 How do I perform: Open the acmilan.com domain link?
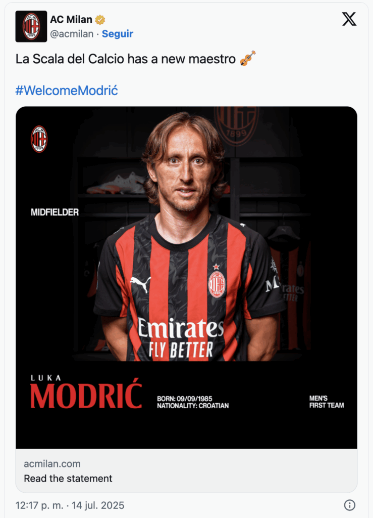coord(52,464)
